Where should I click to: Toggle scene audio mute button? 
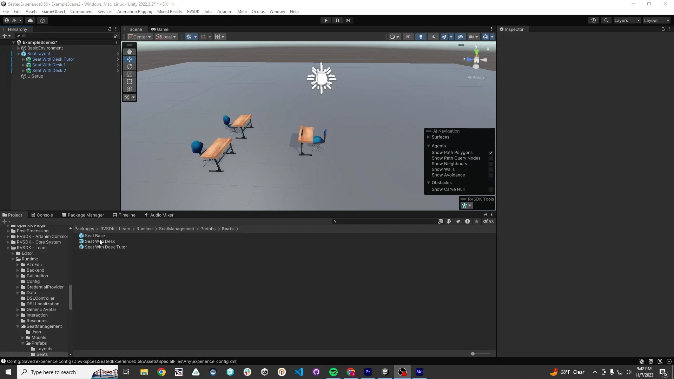pyautogui.click(x=433, y=37)
